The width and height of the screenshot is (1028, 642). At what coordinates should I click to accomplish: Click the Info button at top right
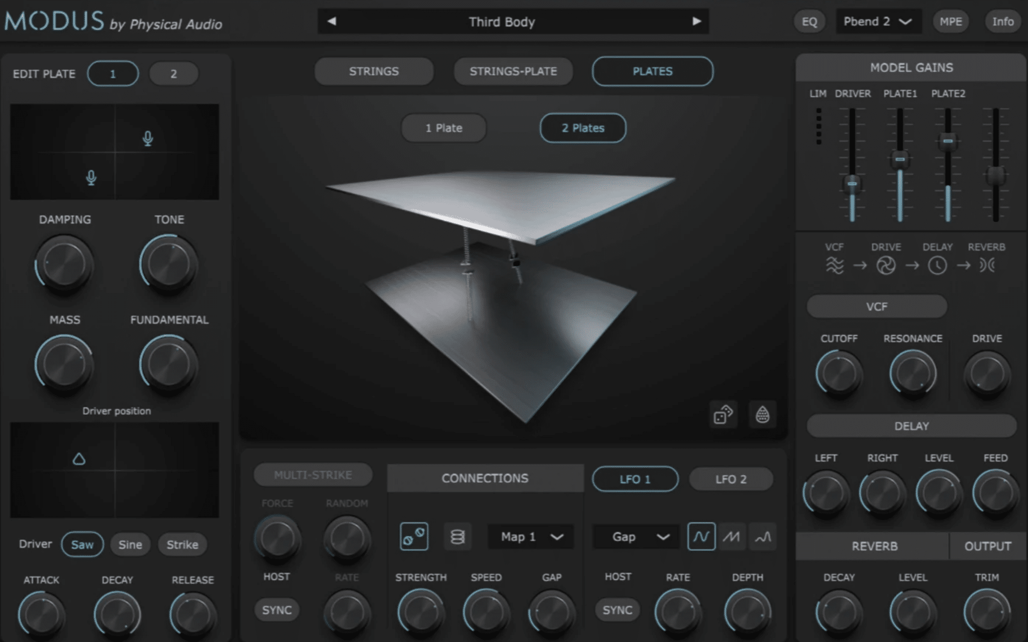coord(1002,21)
